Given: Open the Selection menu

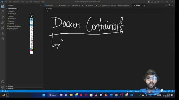Looking at the screenshot, I should coord(16,2).
